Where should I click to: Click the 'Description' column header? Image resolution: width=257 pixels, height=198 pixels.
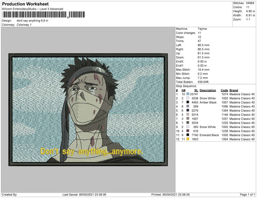click(x=208, y=90)
